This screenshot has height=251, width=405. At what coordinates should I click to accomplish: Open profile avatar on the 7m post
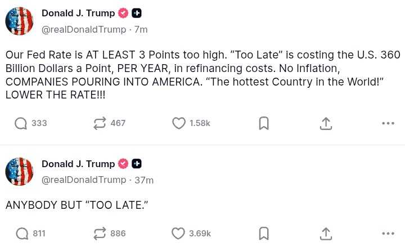point(19,21)
